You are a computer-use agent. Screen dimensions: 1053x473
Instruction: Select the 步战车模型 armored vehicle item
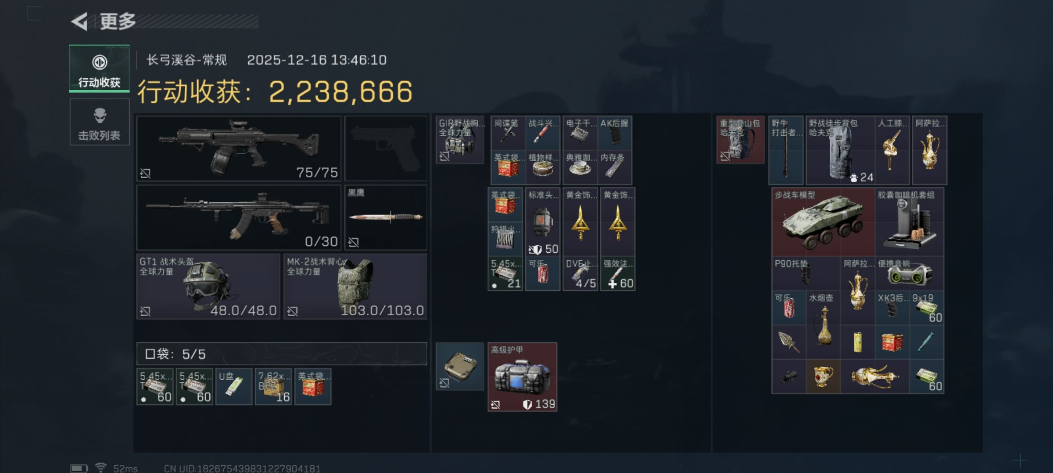(824, 222)
